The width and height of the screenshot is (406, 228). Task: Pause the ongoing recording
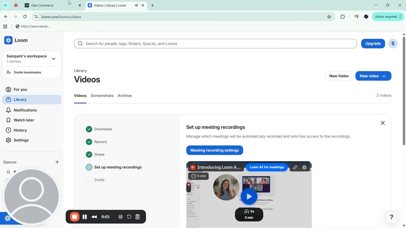click(85, 217)
